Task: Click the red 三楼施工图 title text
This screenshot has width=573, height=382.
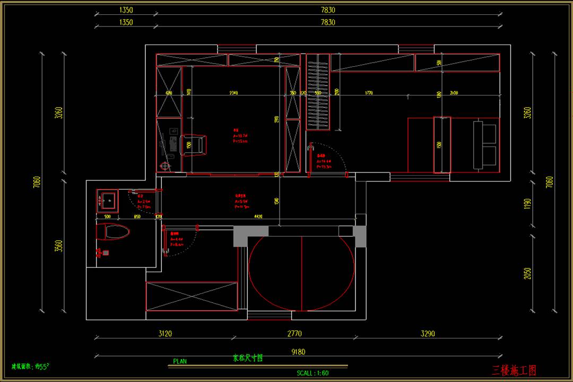Action: (514, 370)
